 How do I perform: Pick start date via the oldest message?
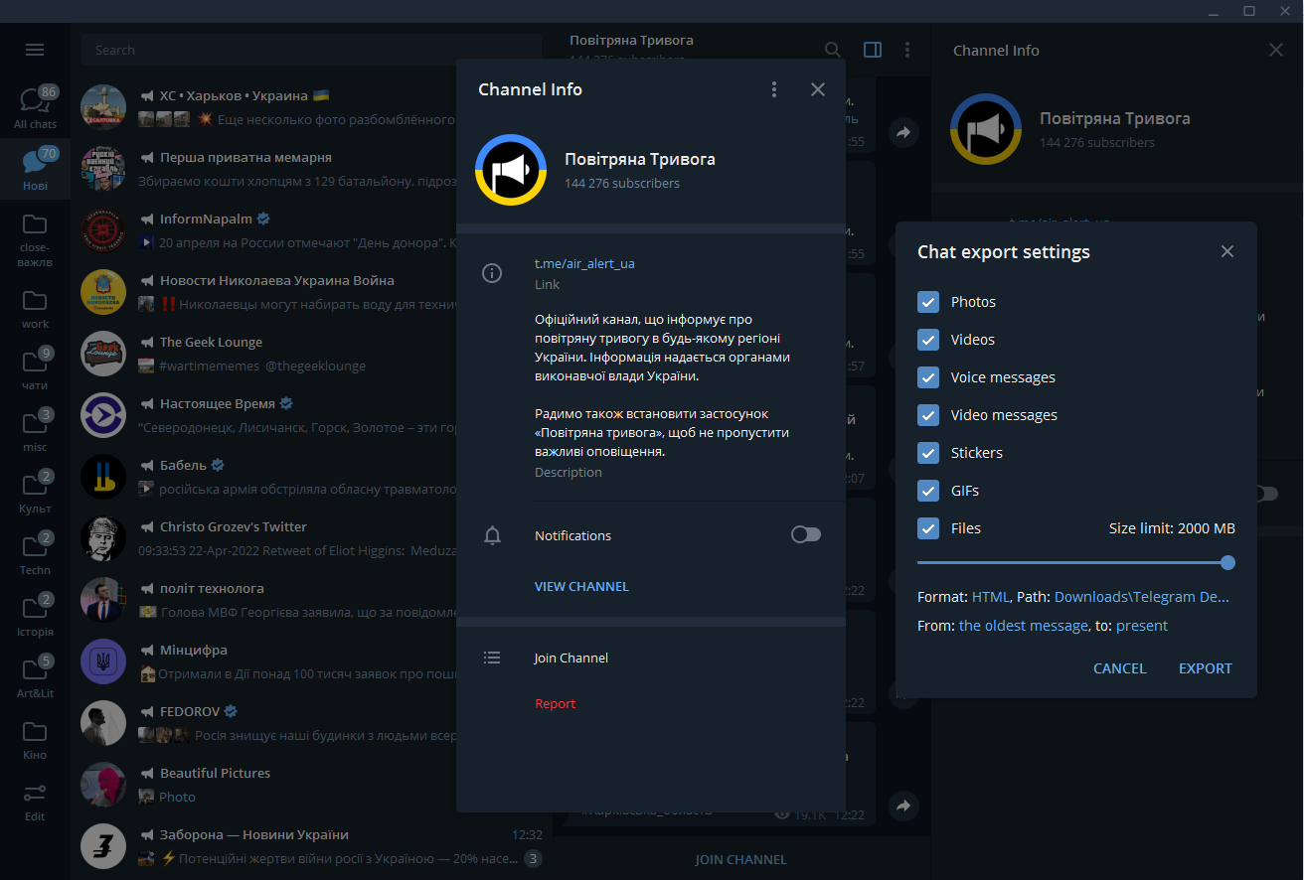[1023, 626]
